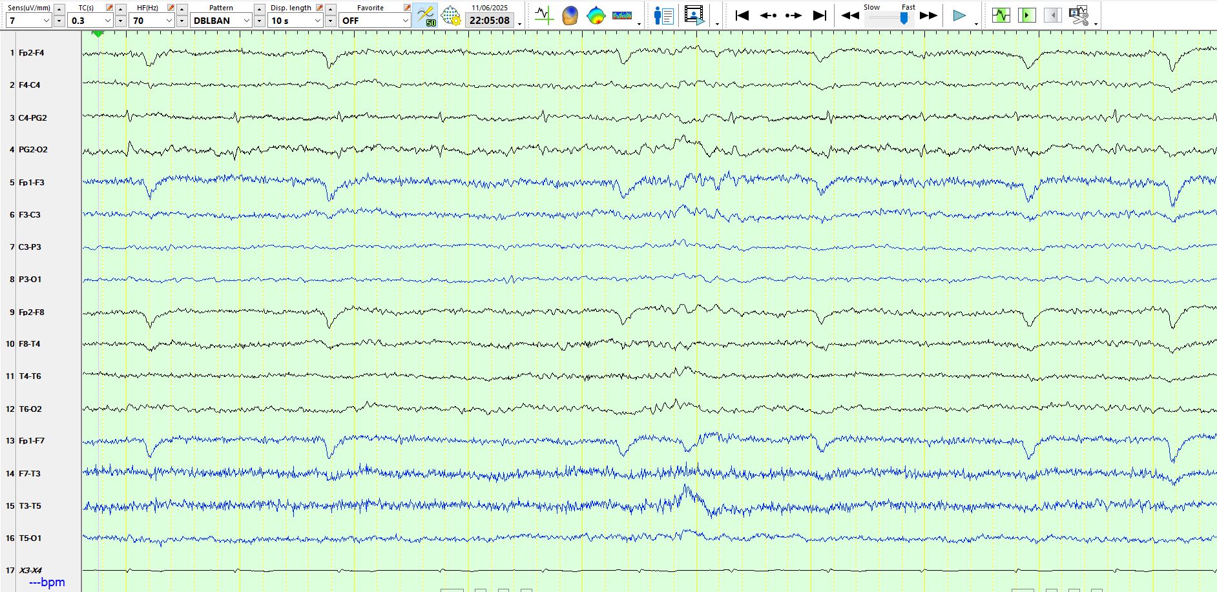This screenshot has height=592, width=1217.
Task: Open the 3D head voltage map
Action: tap(570, 15)
